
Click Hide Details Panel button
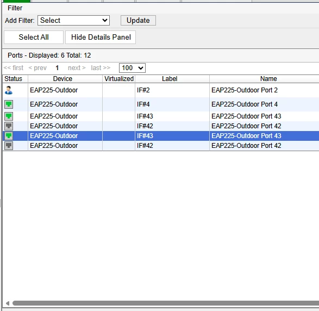click(x=101, y=38)
